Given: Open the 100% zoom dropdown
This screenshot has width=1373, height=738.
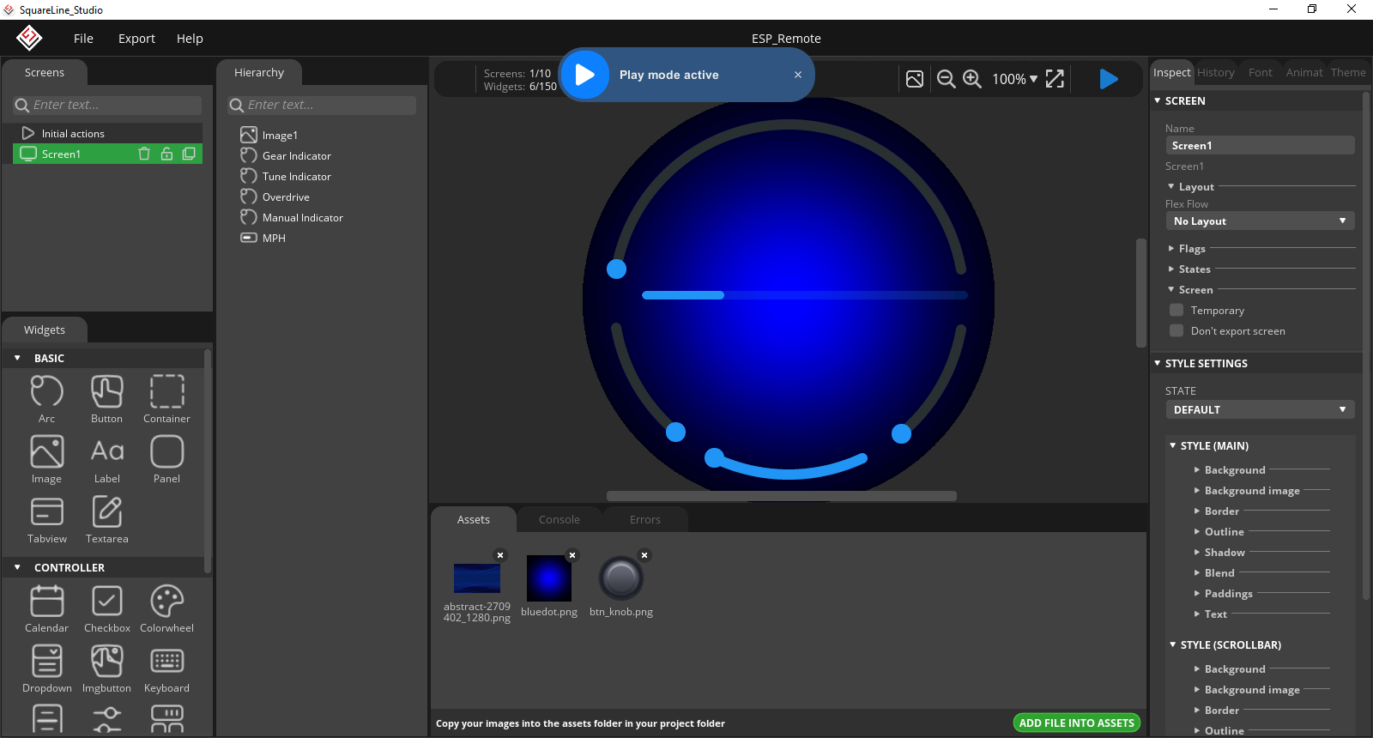Looking at the screenshot, I should click(1015, 79).
